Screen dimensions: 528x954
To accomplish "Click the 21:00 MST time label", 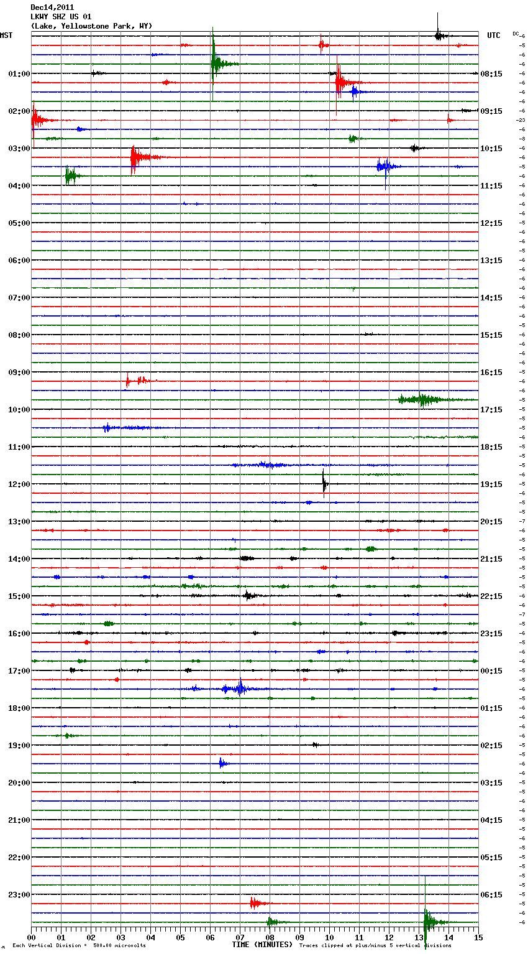I will click(x=19, y=820).
